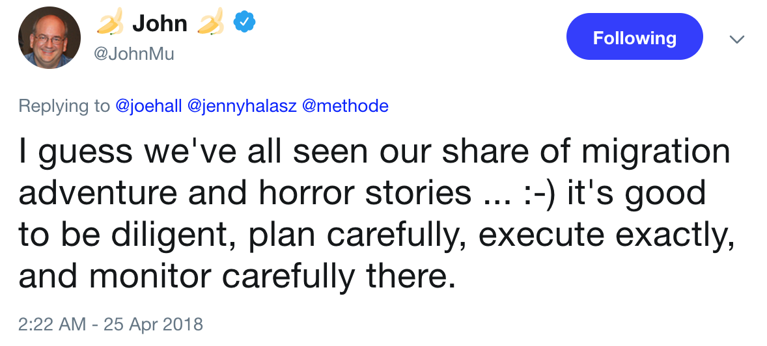Toggle the blue Following button
767x346 pixels.
click(634, 37)
